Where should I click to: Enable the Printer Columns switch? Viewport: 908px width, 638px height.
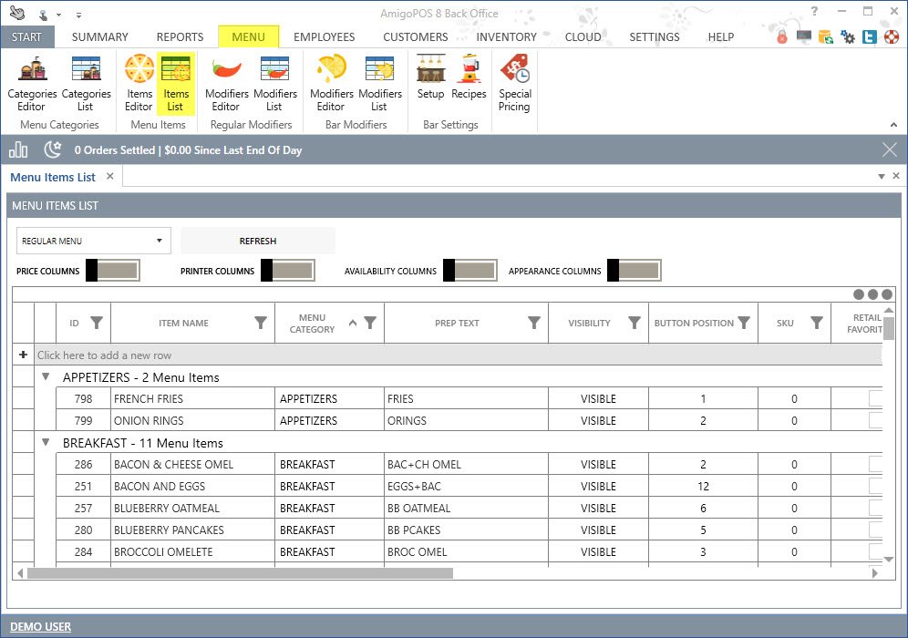(x=287, y=271)
